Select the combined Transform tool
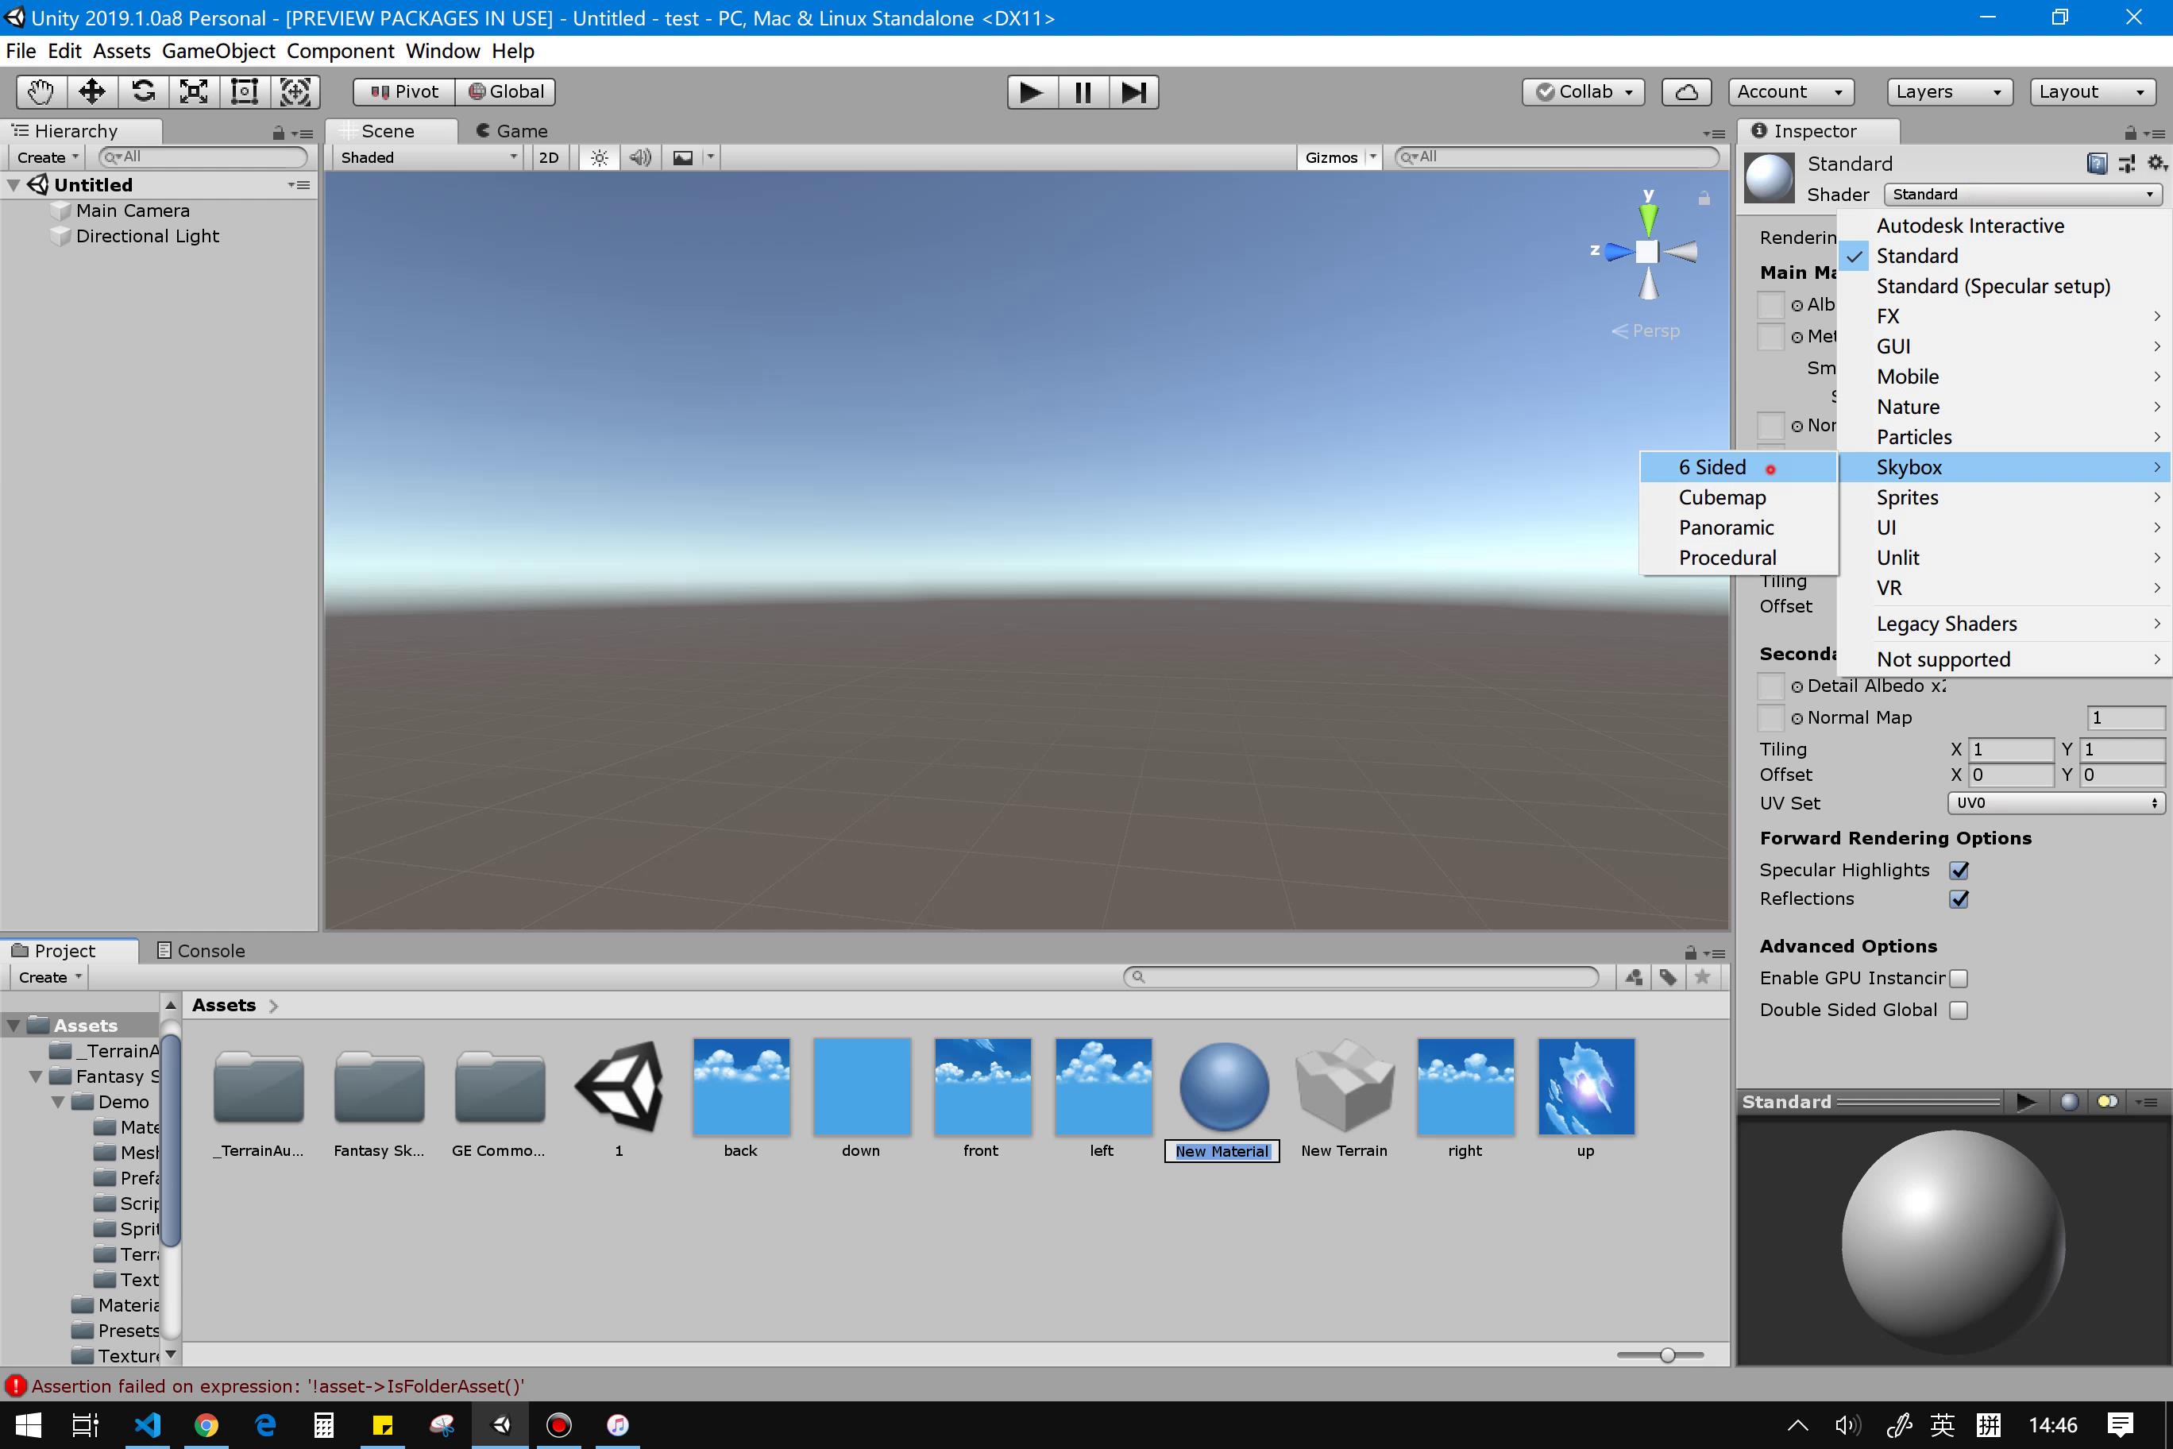The image size is (2173, 1449). tap(295, 91)
